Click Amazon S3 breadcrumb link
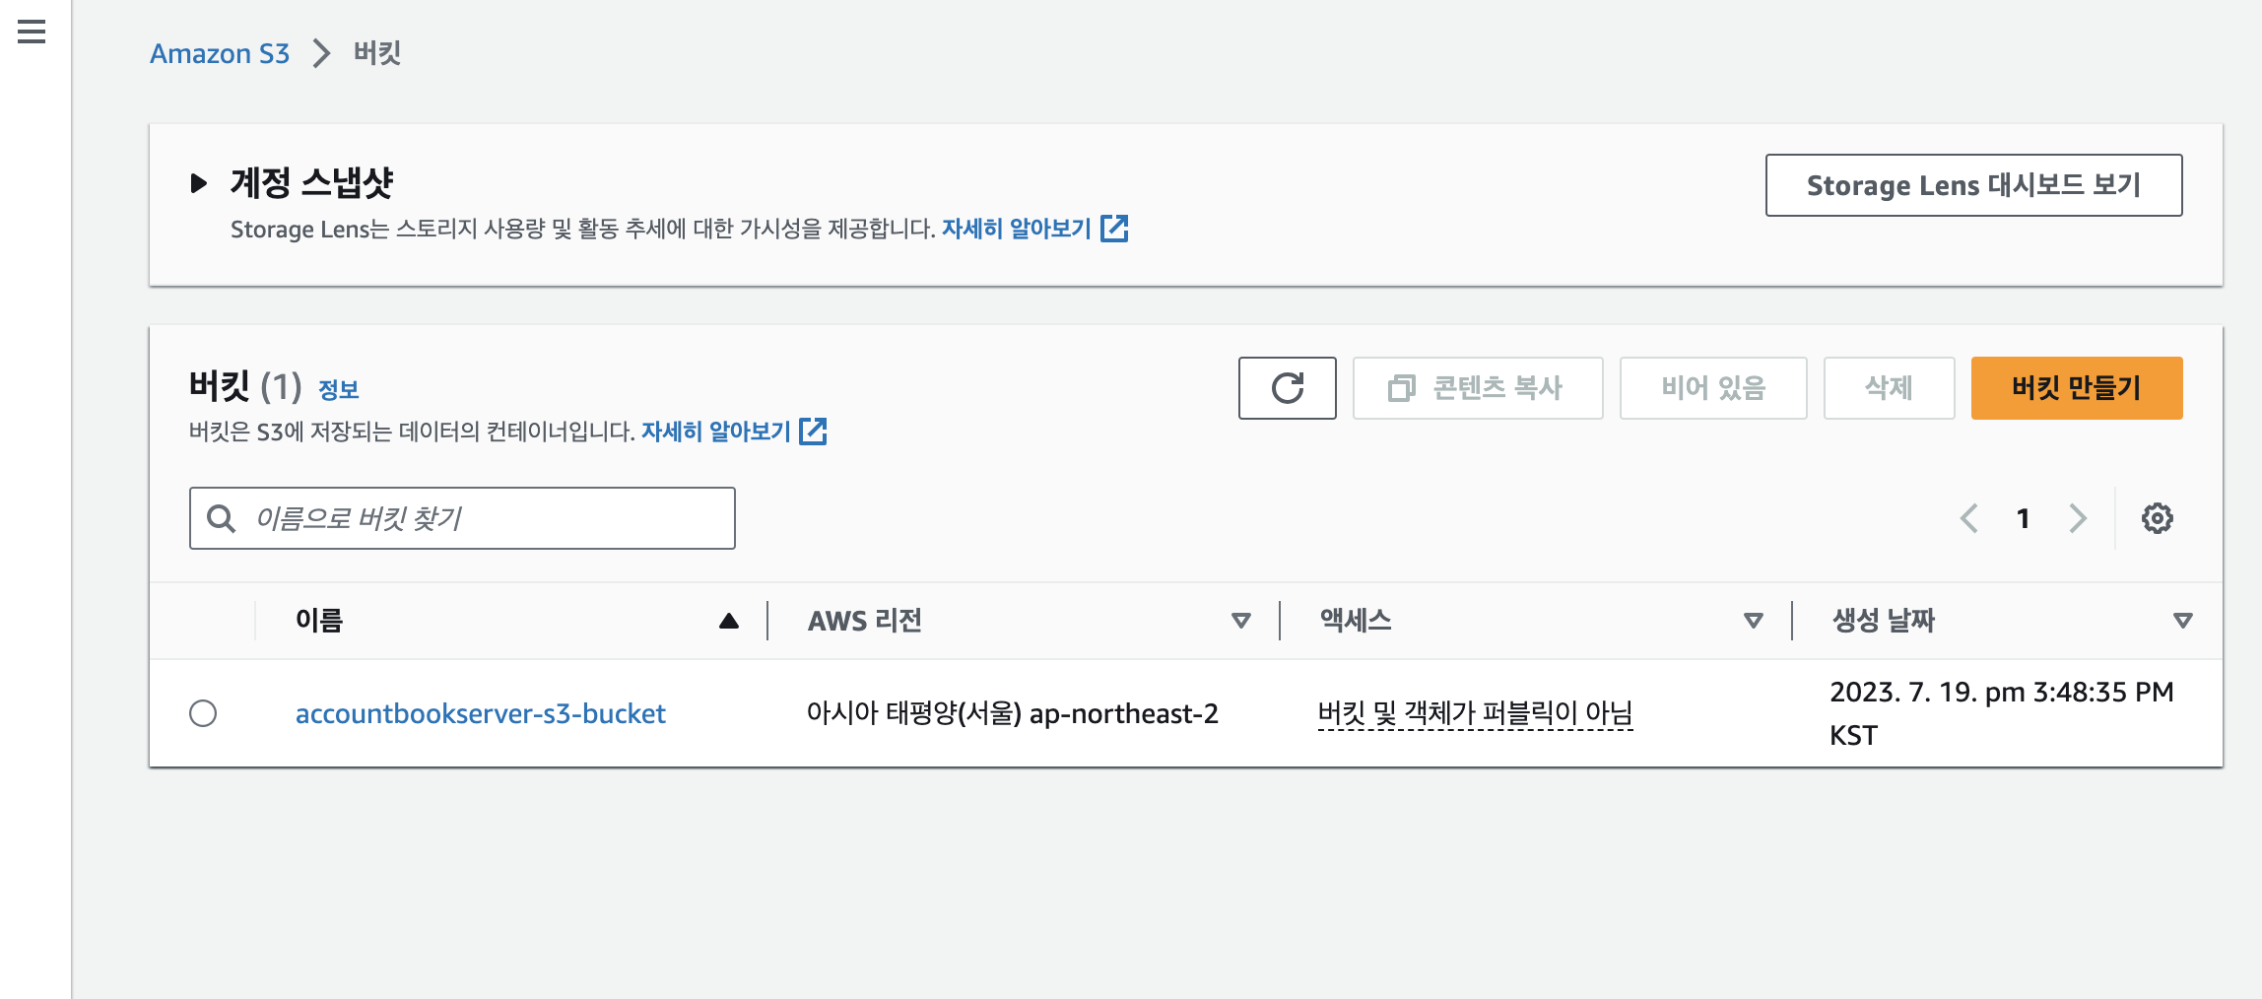2262x999 pixels. click(x=220, y=53)
